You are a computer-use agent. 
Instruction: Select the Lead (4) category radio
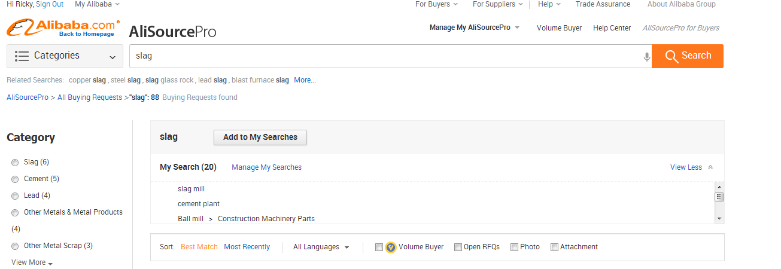(15, 196)
